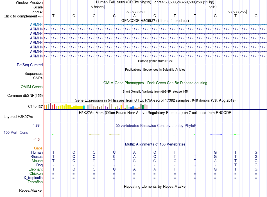Image resolution: width=267 pixels, height=197 pixels.
Task: Click 'Repeating Elements by RepeatMasker' title
Action: coord(155,186)
